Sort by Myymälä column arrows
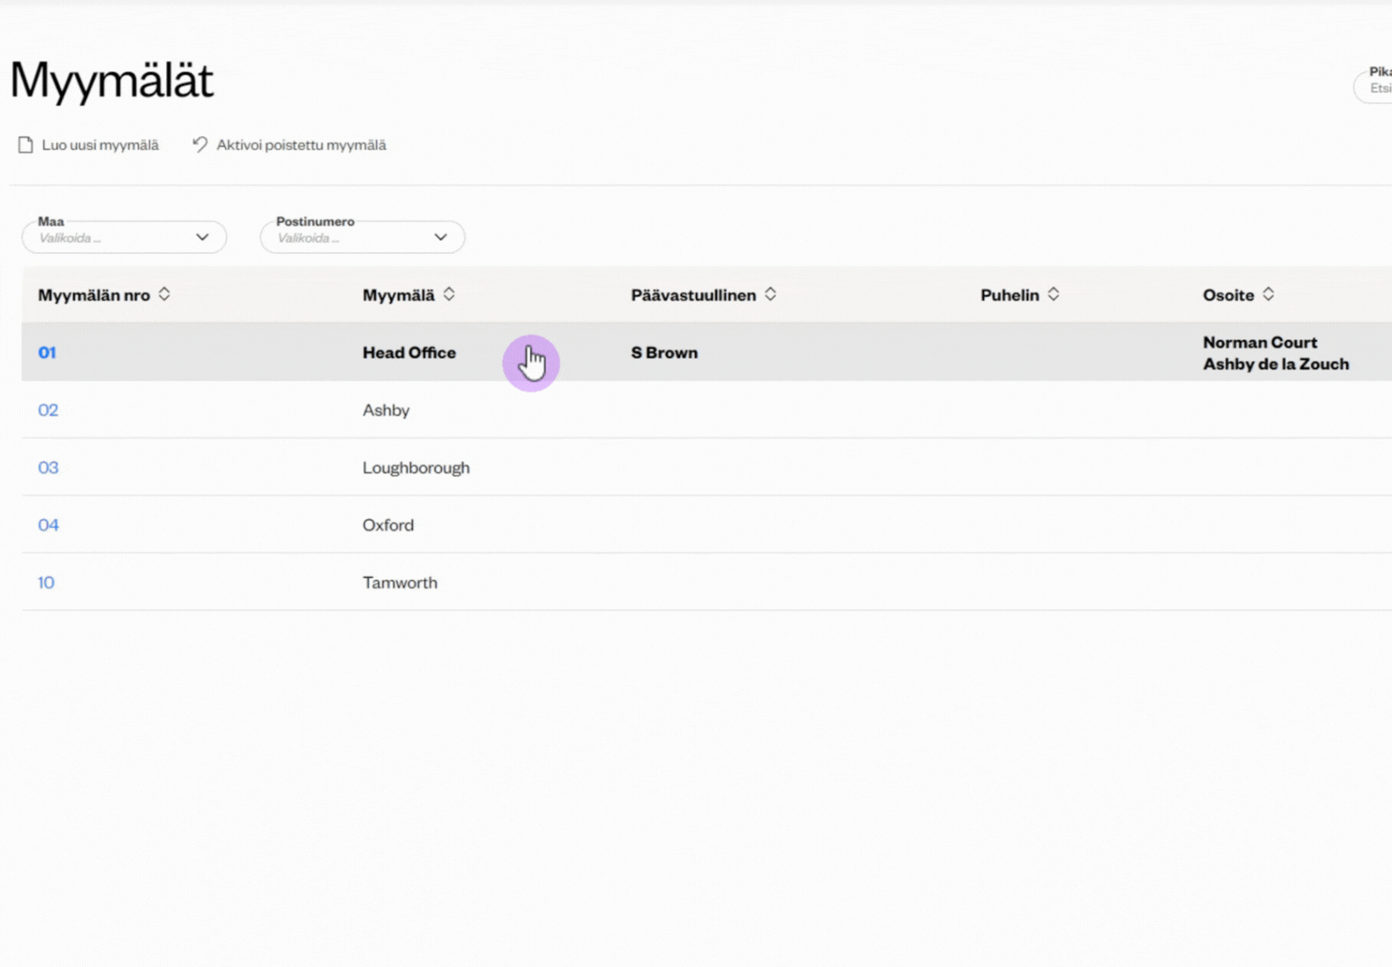 click(x=449, y=295)
